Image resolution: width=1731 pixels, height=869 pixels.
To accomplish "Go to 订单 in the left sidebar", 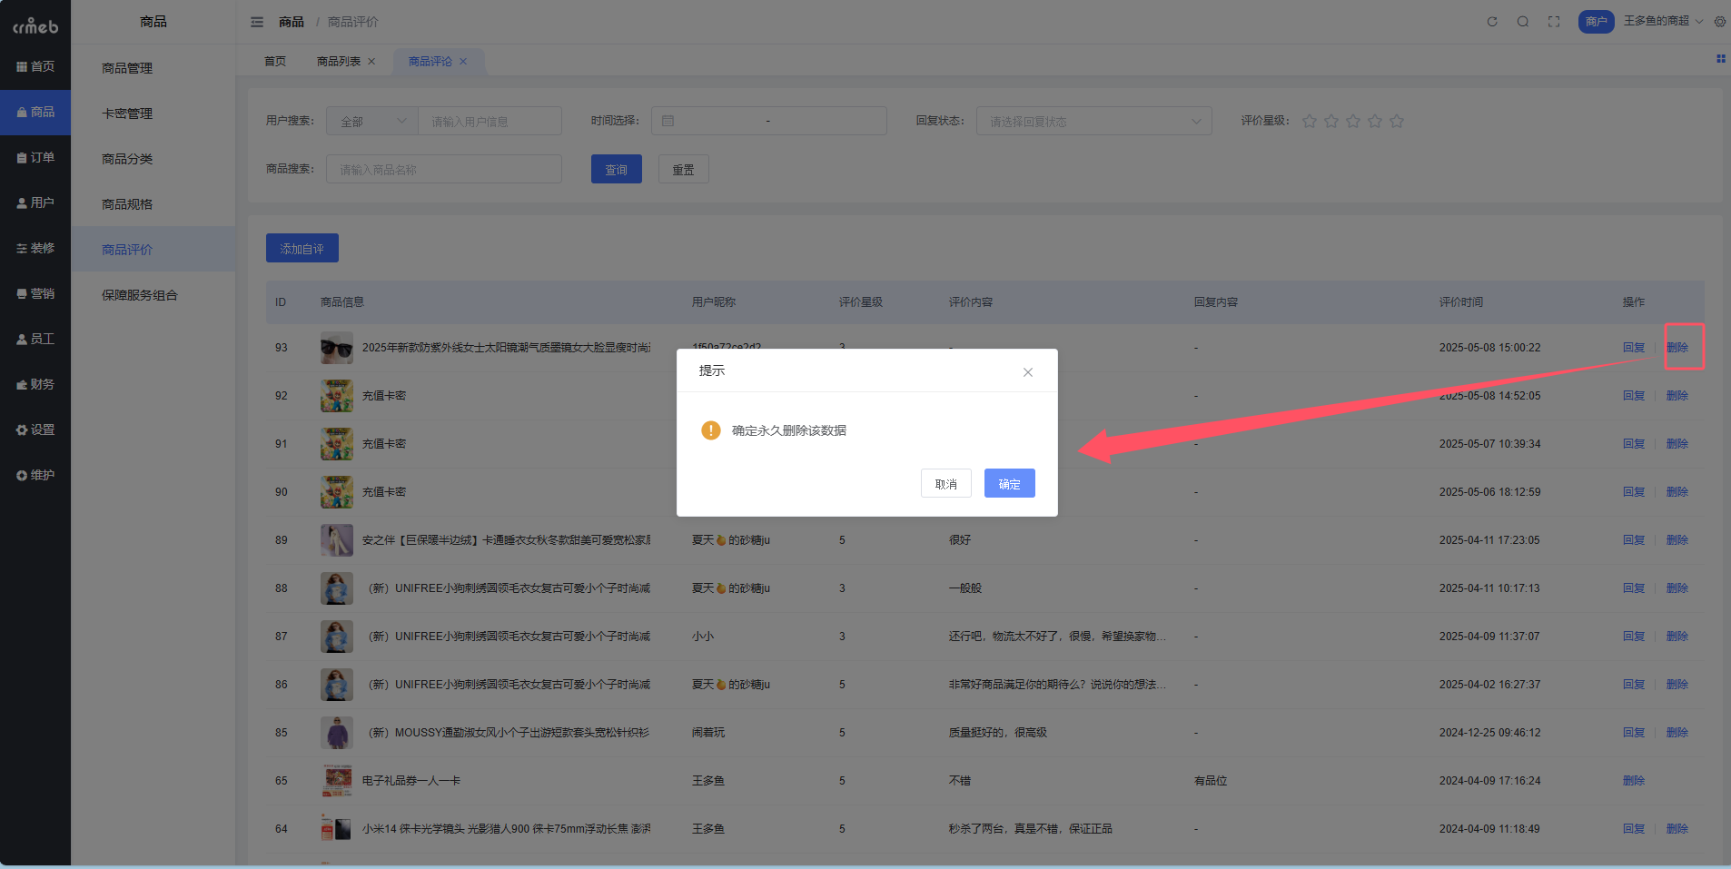I will [x=35, y=158].
